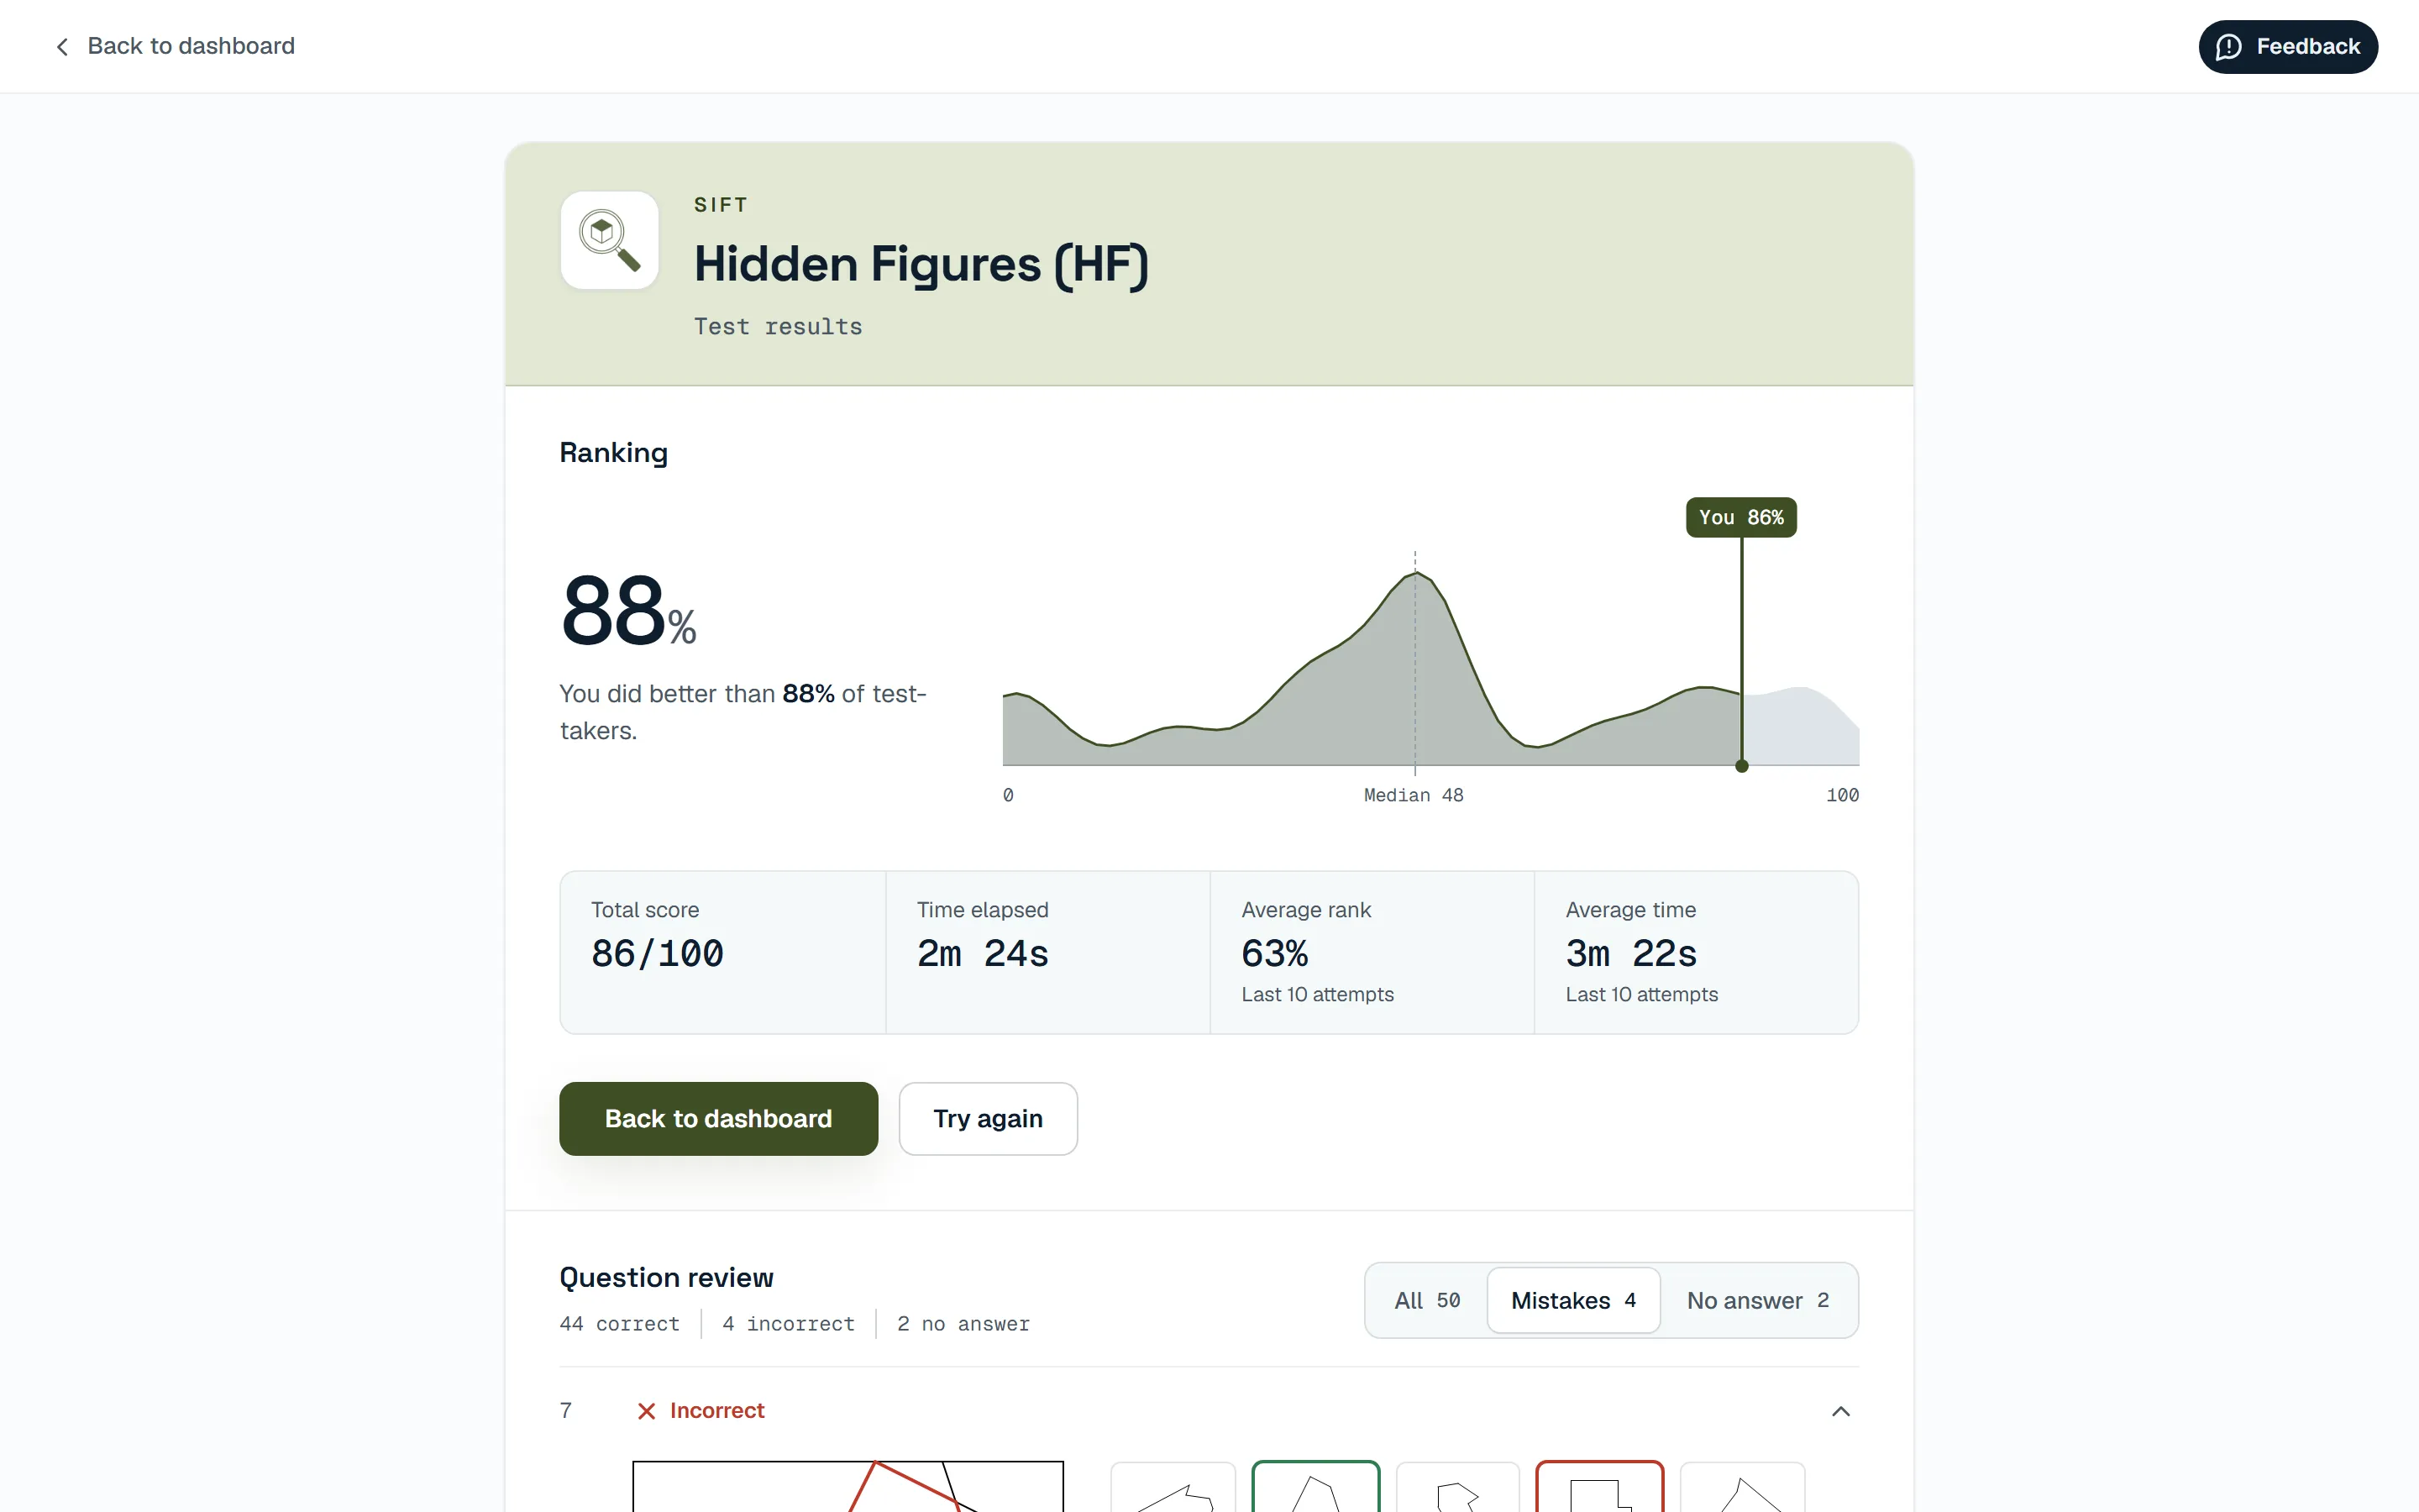2419x1512 pixels.
Task: Open the Back to dashboard top link
Action: point(175,46)
